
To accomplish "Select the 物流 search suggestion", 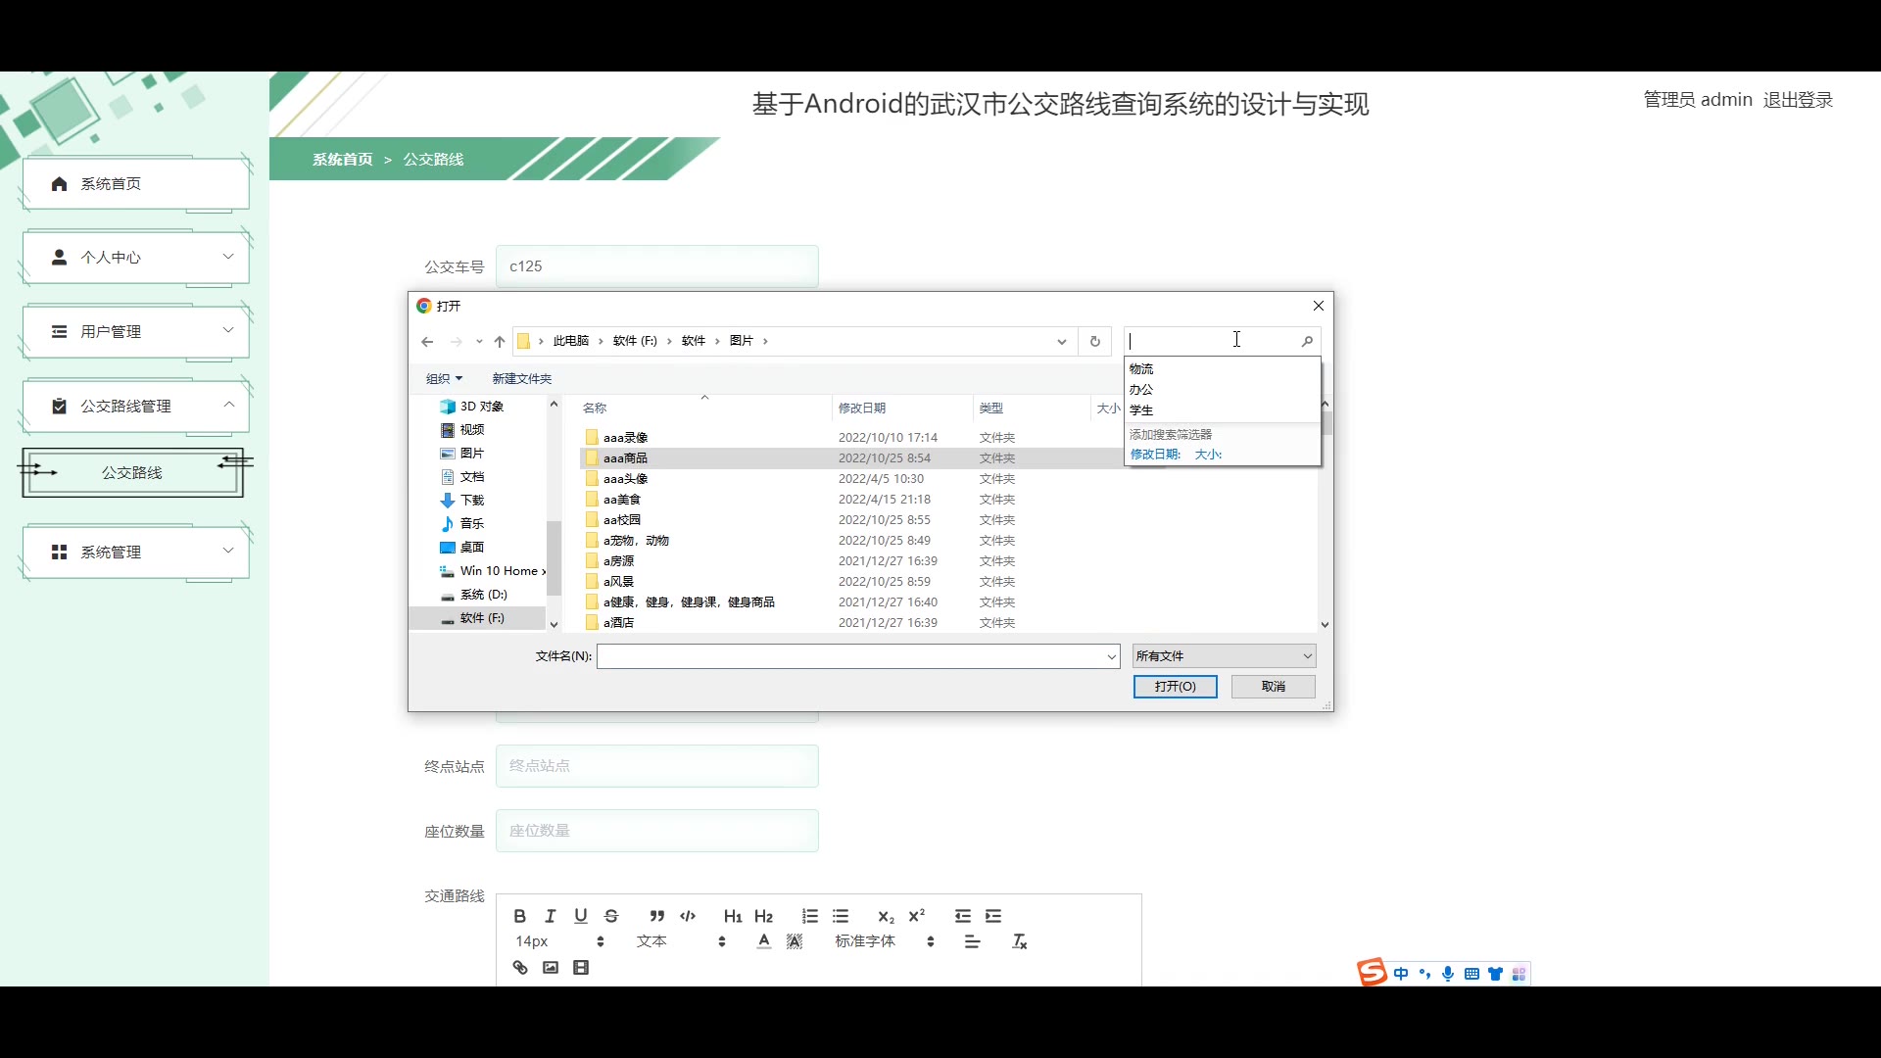I will (1222, 369).
